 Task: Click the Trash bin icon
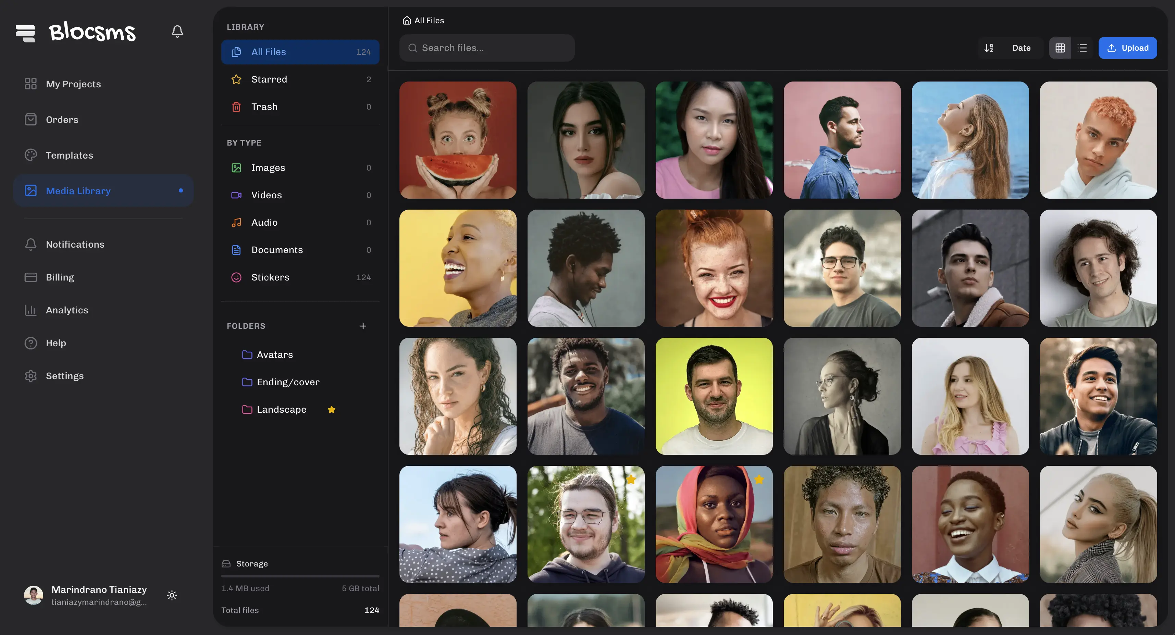[x=236, y=107]
